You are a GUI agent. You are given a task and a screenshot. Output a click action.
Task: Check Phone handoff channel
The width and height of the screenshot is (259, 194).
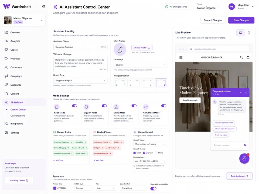pyautogui.click(x=156, y=153)
